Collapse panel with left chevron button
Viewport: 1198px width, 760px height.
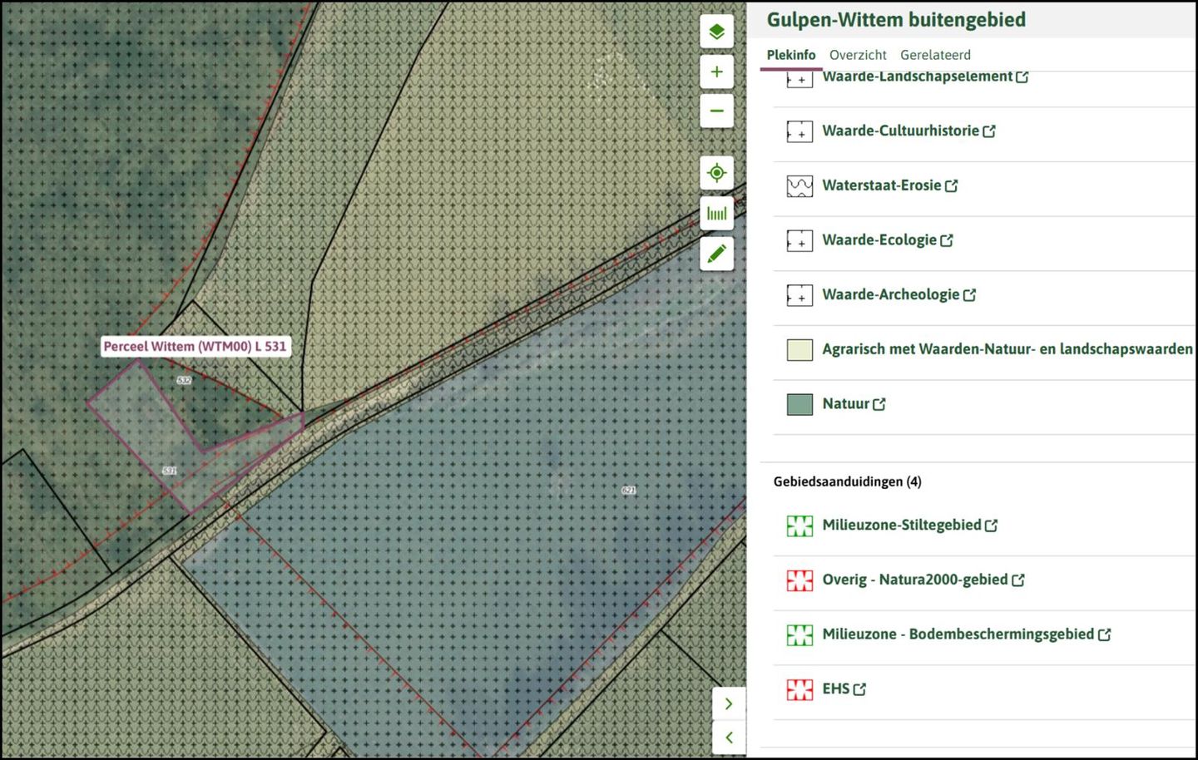point(729,738)
